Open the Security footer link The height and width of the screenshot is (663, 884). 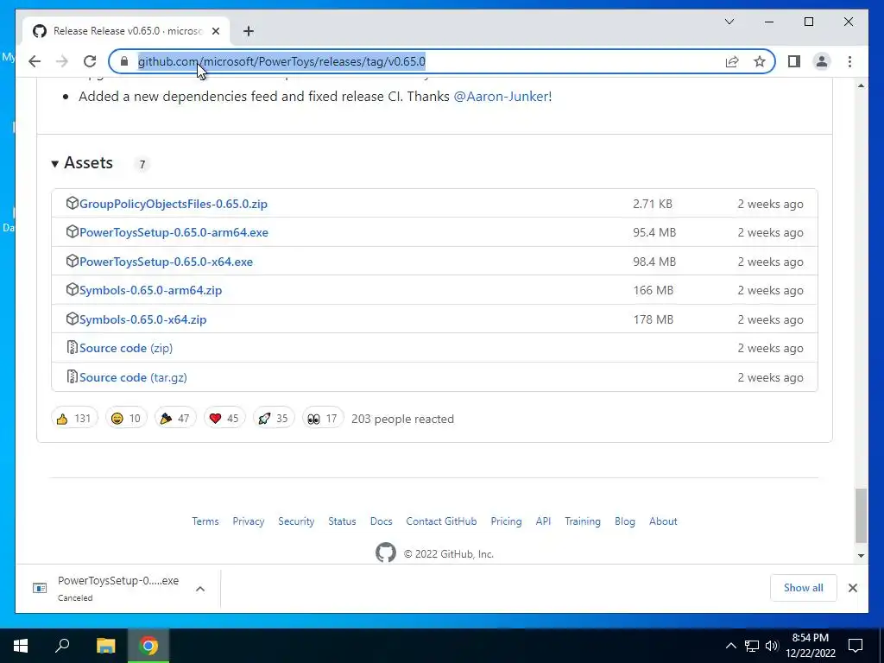[296, 521]
